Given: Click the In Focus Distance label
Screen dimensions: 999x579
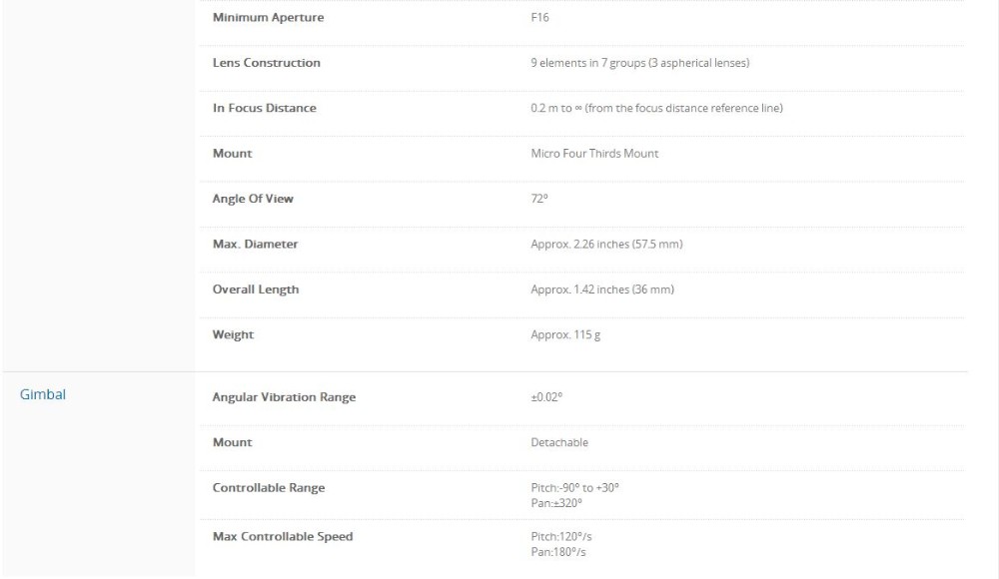Looking at the screenshot, I should [x=264, y=108].
